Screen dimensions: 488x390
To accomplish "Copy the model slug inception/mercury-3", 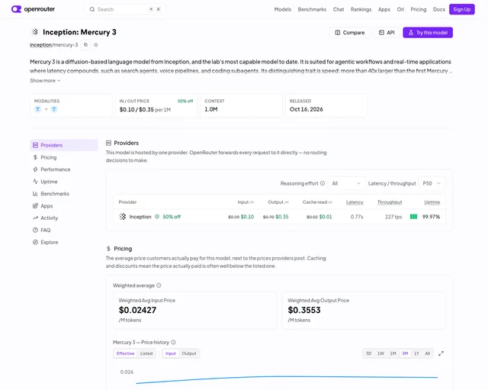I will [86, 45].
